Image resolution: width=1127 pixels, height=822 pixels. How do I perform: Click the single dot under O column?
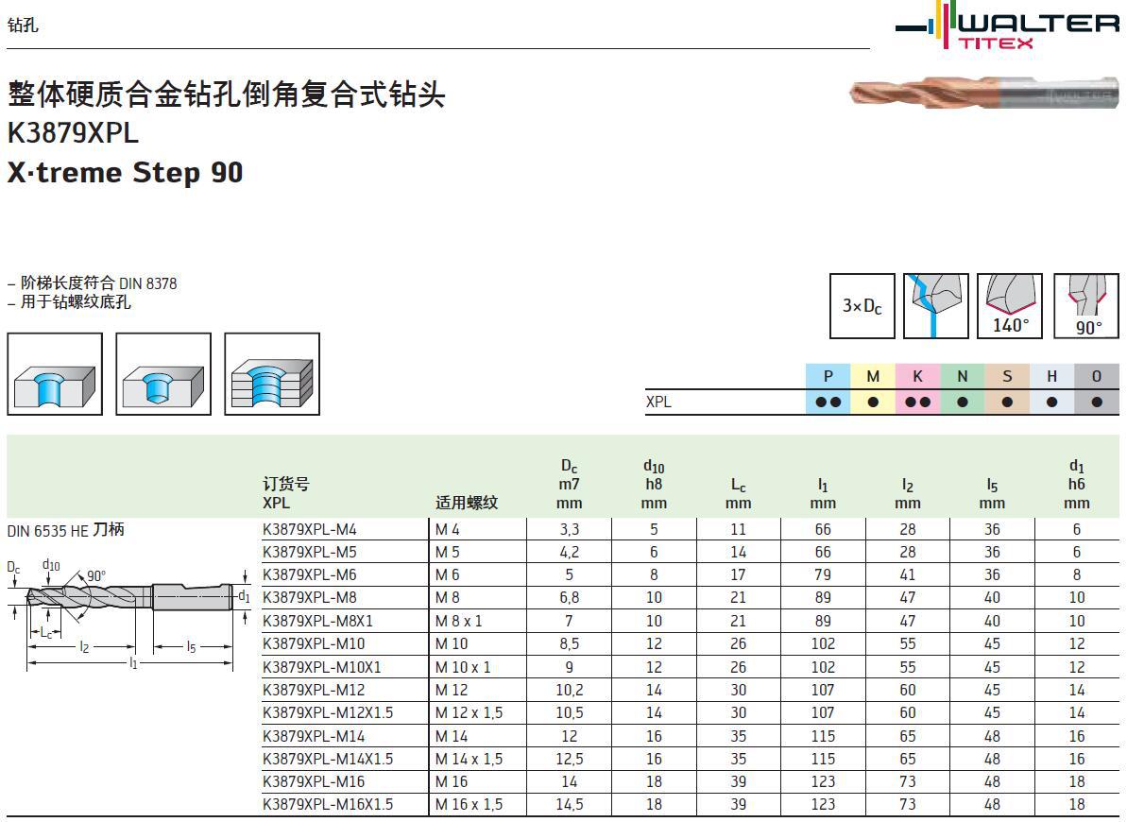(1097, 402)
